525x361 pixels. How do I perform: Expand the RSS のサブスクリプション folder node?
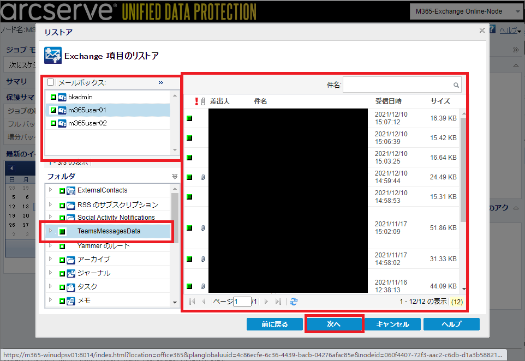pos(50,204)
